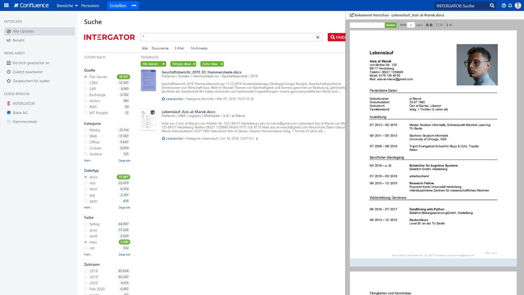The height and width of the screenshot is (295, 524).
Task: Click the INTERGATOR space icon in sidebar
Action: coord(9,104)
